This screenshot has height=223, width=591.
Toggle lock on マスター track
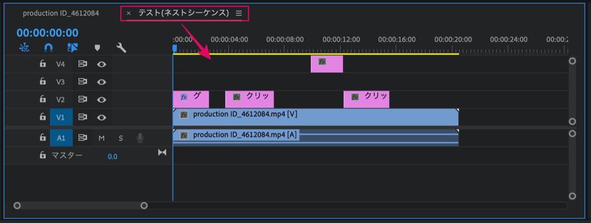[43, 155]
